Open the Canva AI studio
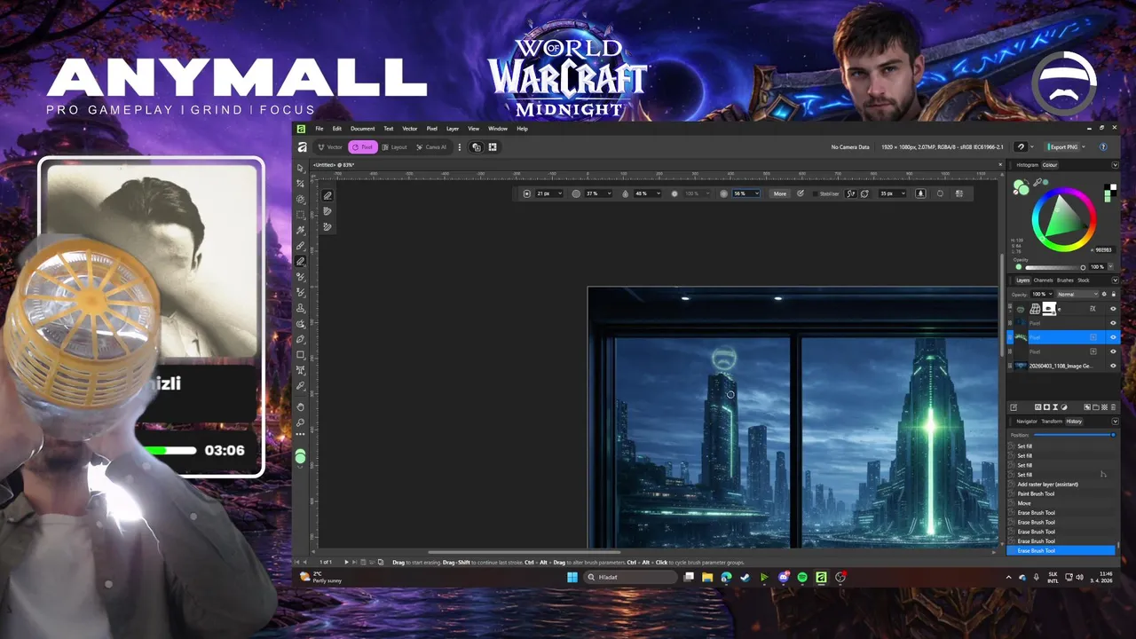 [x=432, y=146]
